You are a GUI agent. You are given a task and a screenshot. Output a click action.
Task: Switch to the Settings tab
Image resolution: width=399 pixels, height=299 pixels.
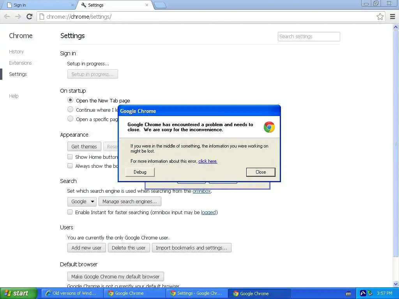coord(115,5)
